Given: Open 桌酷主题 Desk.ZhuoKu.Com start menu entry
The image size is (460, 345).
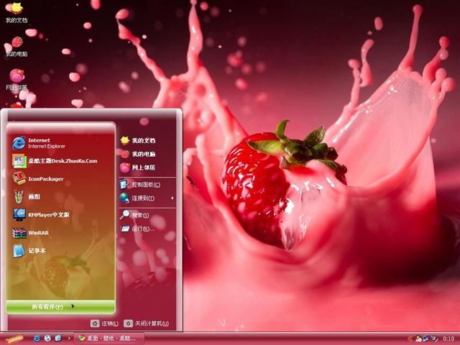Looking at the screenshot, I should (60, 161).
